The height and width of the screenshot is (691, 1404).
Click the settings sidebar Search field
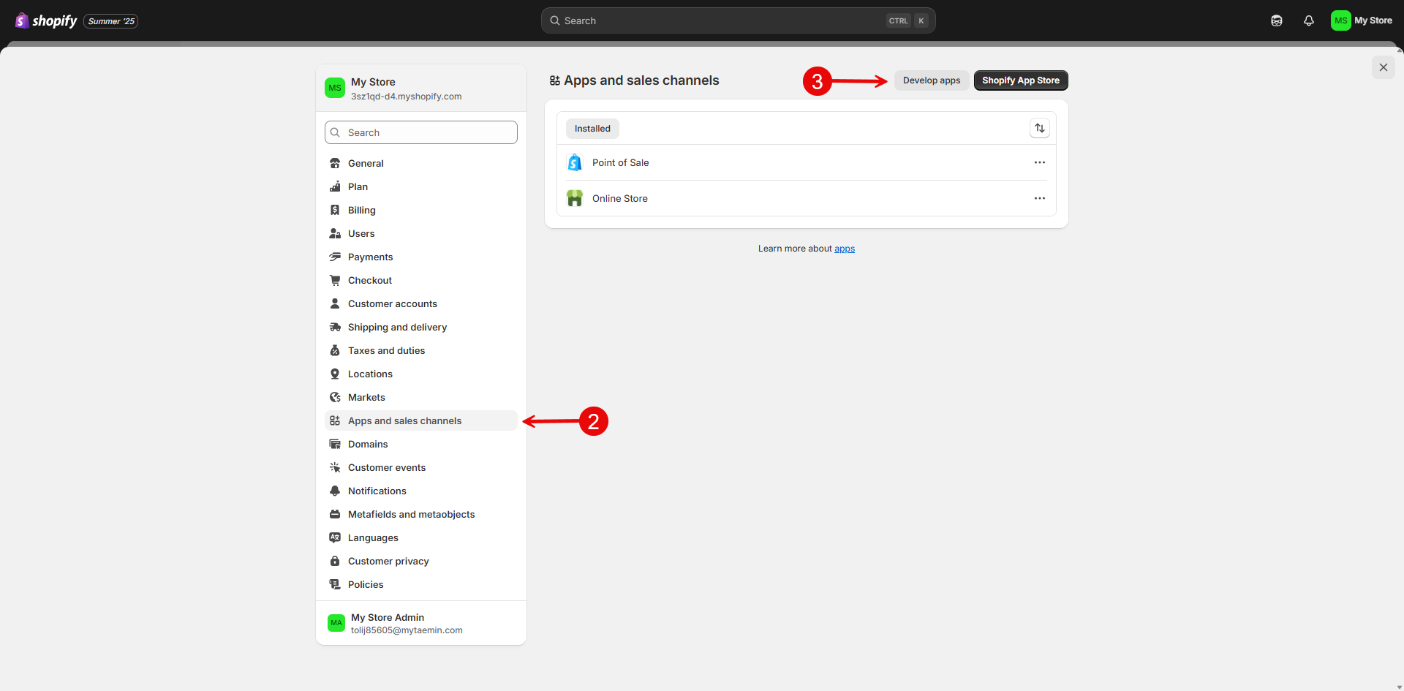click(x=421, y=132)
